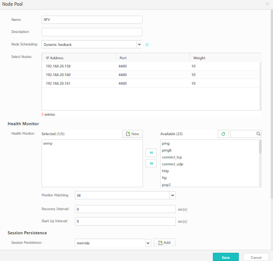The height and width of the screenshot is (261, 273).
Task: Close the Node Pool dialog with X
Action: (x=267, y=4)
